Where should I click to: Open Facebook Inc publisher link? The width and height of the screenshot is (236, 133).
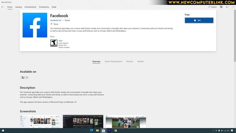(56, 20)
